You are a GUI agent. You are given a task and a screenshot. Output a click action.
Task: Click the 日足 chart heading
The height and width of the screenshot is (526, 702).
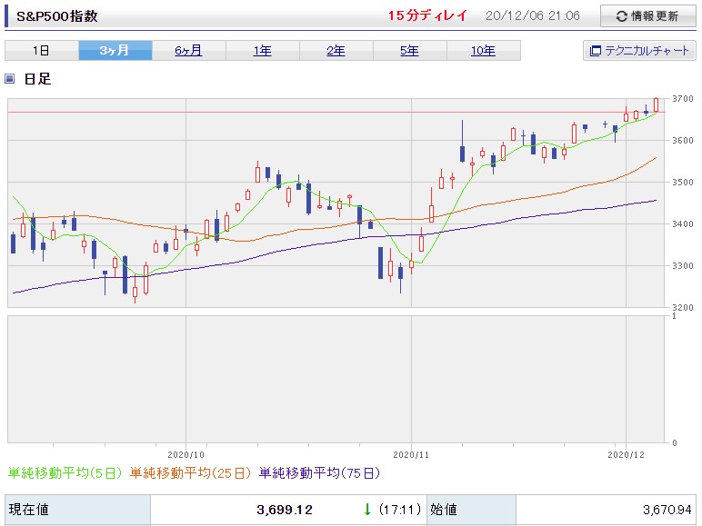click(x=37, y=79)
